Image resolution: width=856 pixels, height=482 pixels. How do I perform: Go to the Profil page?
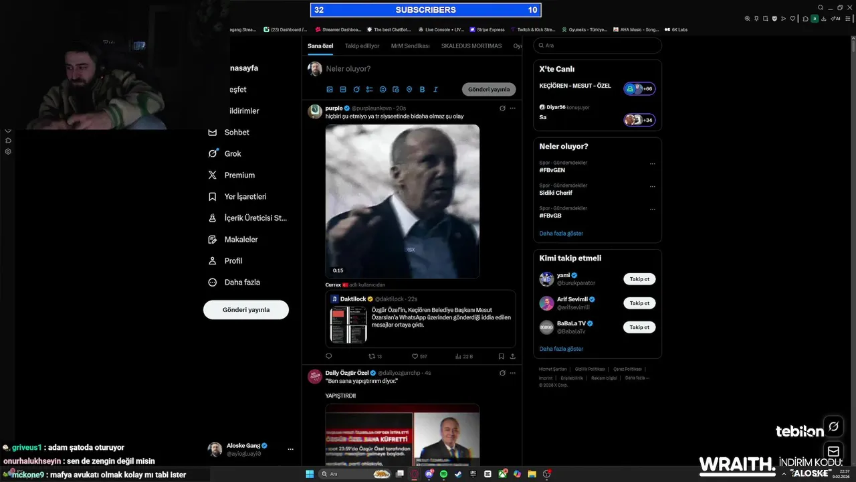[225, 260]
